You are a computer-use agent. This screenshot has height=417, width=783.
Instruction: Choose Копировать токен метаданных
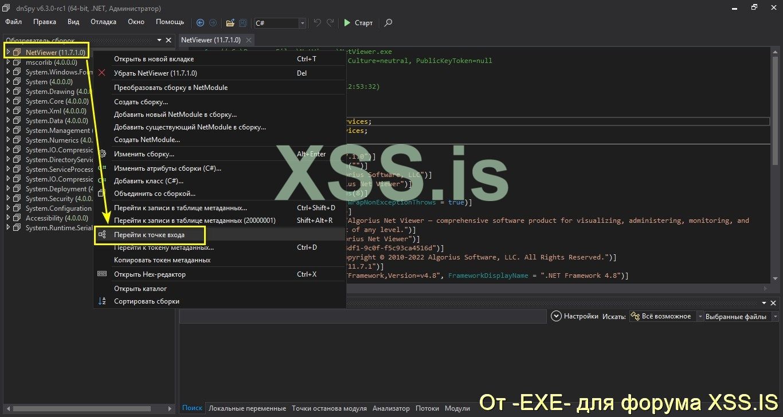click(x=220, y=260)
